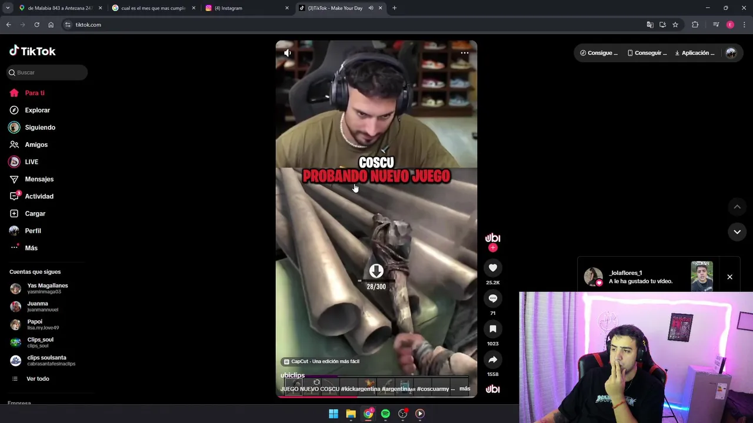
Task: Open File Explorer from taskbar
Action: click(x=351, y=414)
